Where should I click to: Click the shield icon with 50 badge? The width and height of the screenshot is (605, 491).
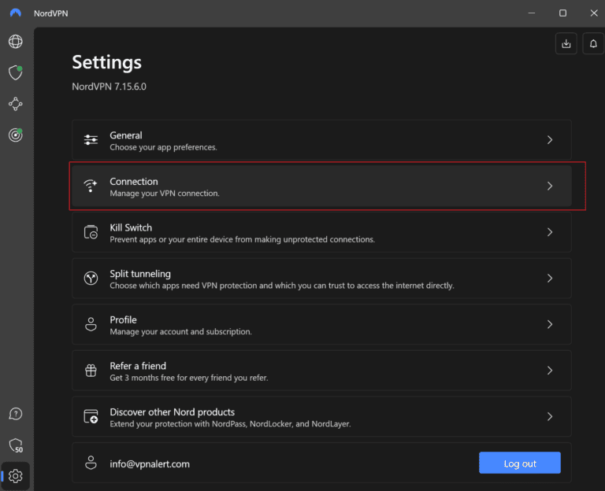click(15, 445)
